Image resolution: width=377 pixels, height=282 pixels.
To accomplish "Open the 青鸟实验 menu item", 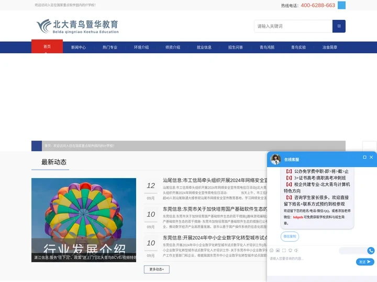I will pos(298,48).
